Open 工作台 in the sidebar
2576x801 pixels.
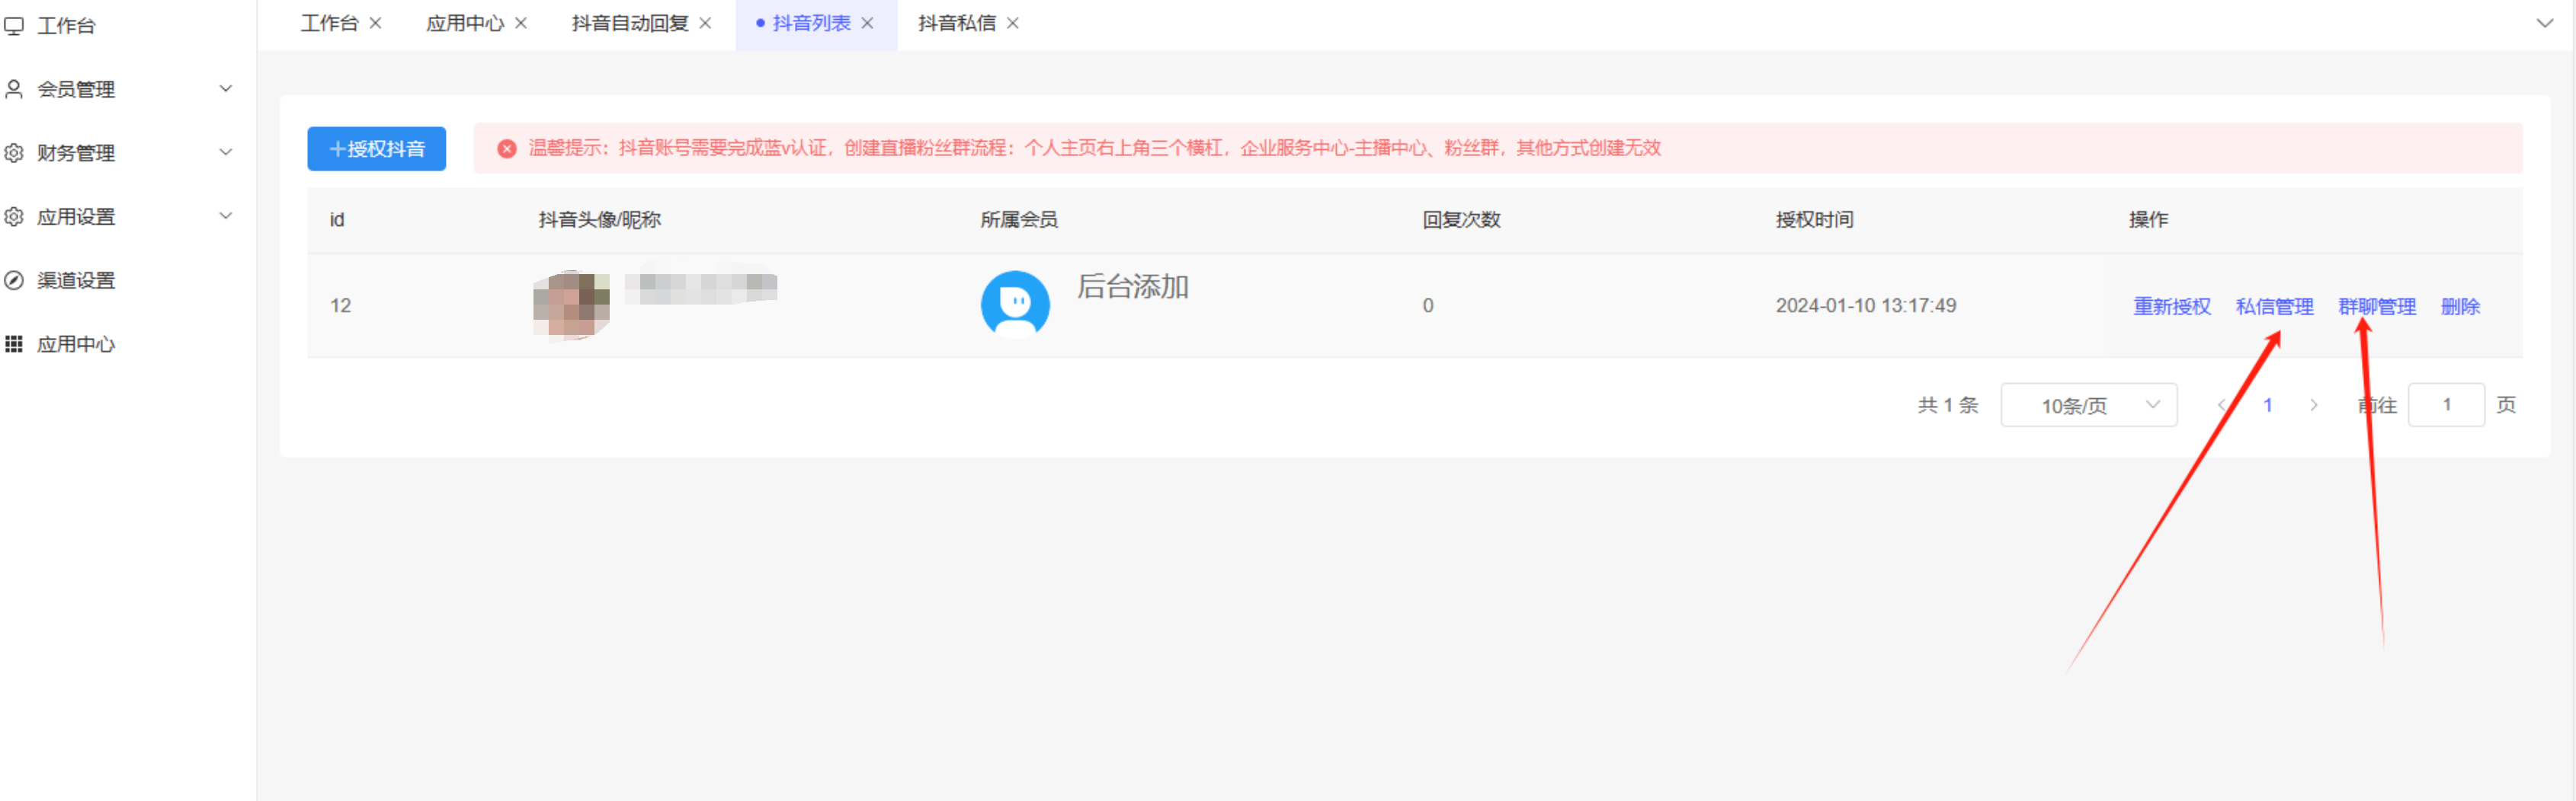point(66,26)
